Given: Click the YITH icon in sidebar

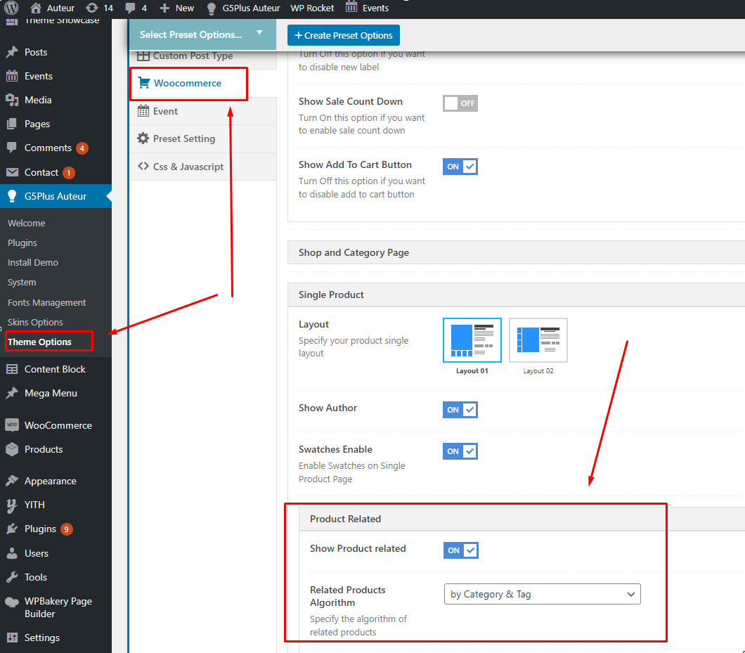Looking at the screenshot, I should (12, 505).
